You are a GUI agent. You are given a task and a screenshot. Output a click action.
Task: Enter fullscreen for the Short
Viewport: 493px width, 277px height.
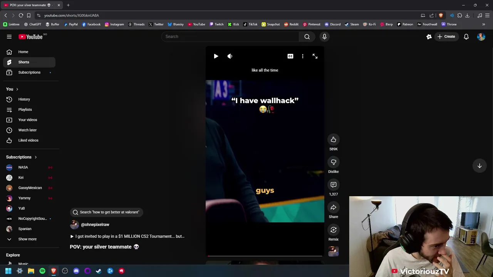(x=315, y=56)
